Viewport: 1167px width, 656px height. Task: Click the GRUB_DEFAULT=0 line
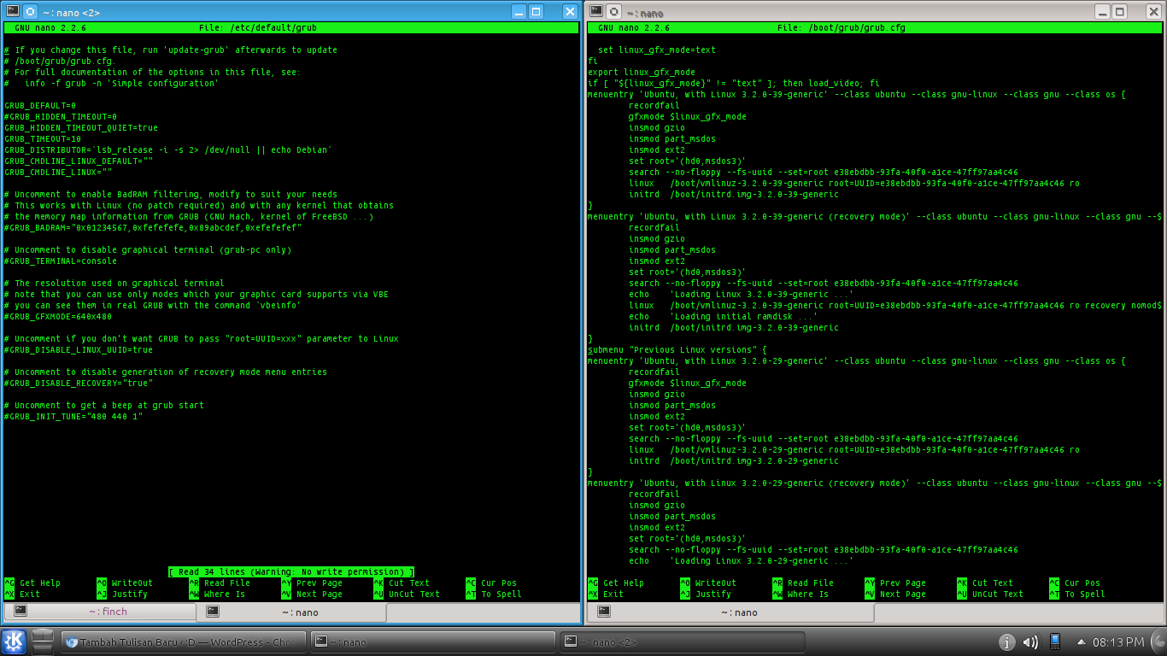[40, 105]
